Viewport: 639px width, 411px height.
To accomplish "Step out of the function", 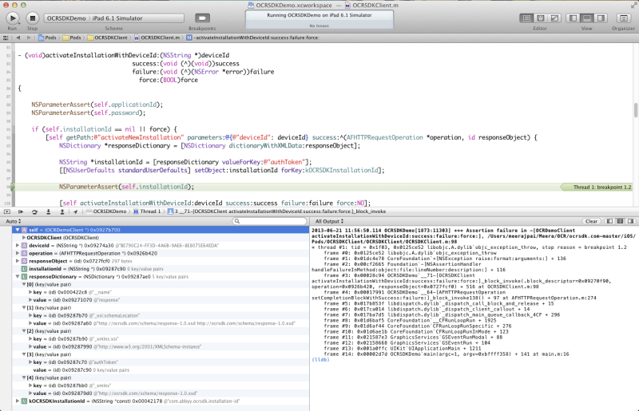I will 62,211.
